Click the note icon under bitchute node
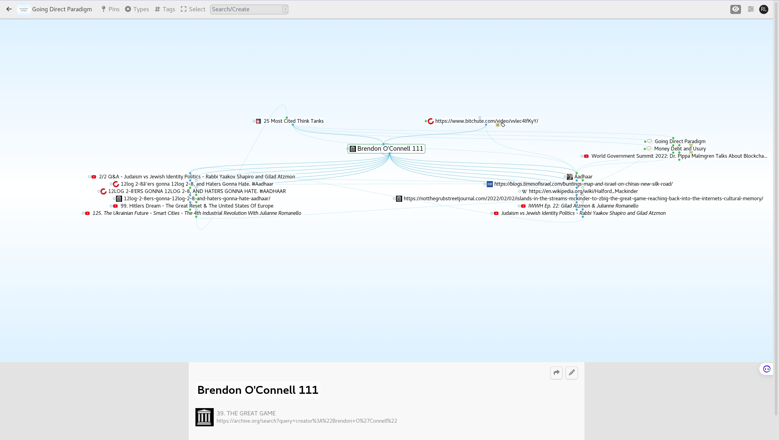 pyautogui.click(x=497, y=125)
